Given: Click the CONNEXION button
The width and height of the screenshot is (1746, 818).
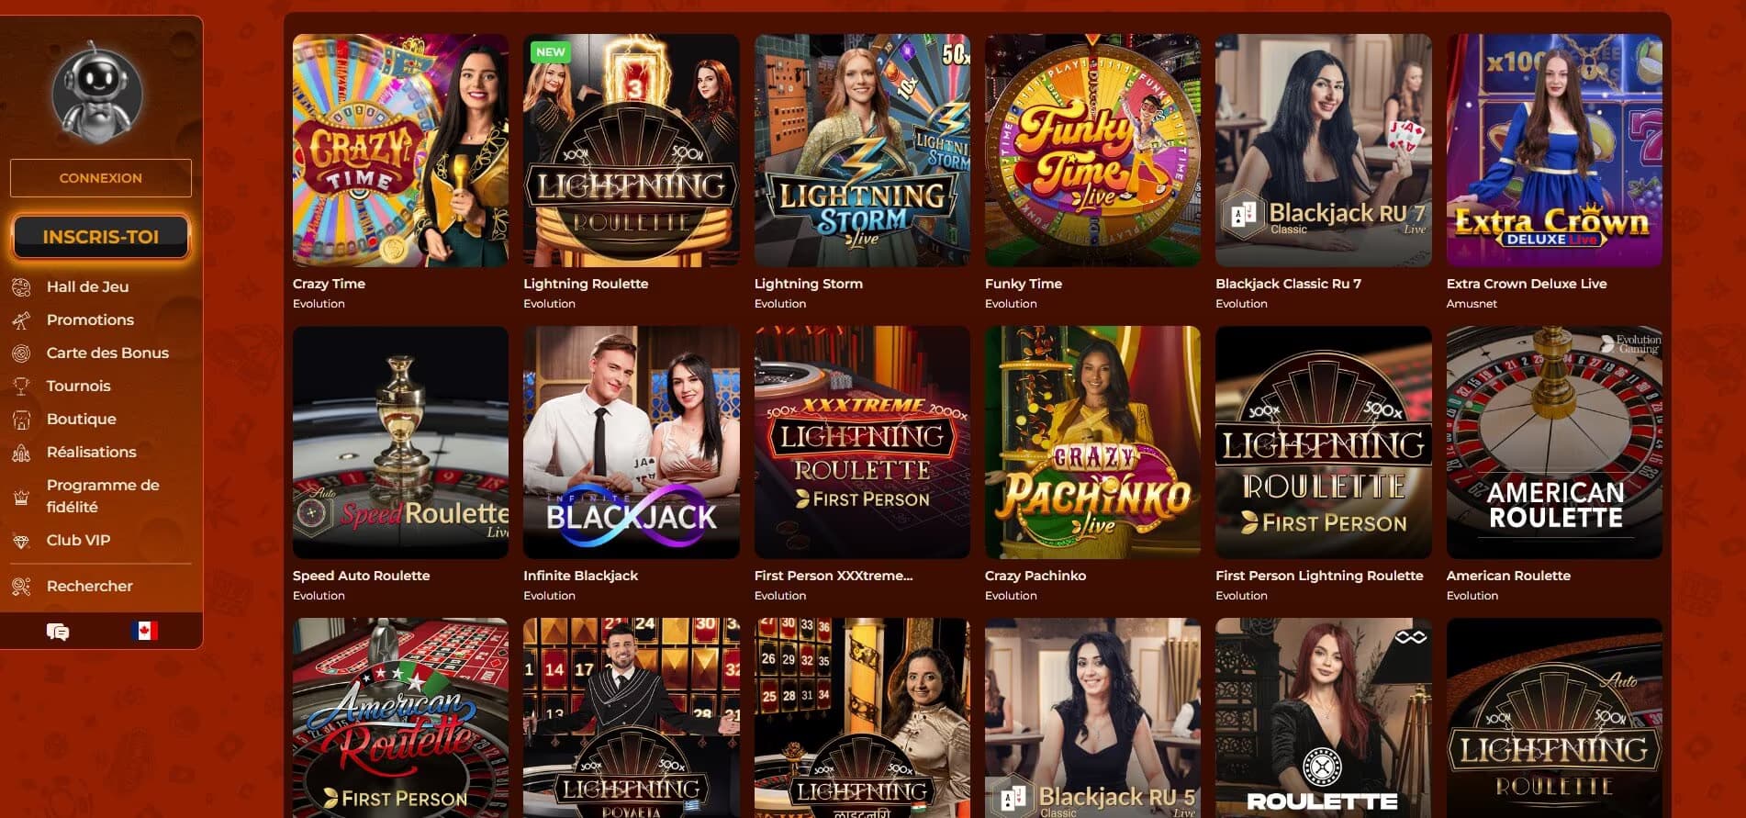Looking at the screenshot, I should (101, 178).
